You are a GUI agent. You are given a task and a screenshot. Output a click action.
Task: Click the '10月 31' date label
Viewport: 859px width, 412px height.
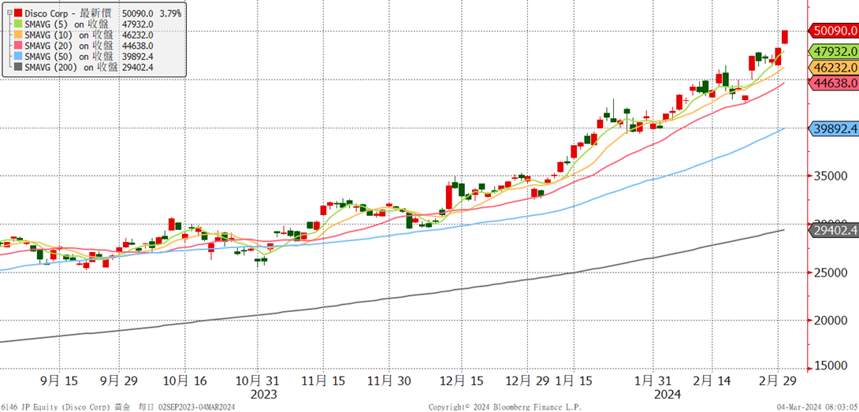click(256, 380)
